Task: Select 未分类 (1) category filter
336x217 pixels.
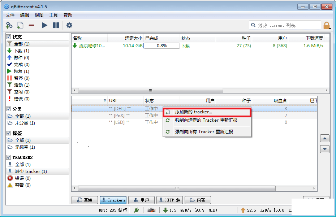Action: point(38,123)
